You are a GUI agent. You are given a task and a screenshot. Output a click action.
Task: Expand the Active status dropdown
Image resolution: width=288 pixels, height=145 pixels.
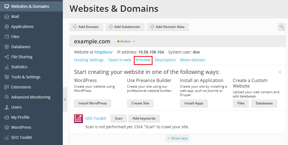coord(126,41)
